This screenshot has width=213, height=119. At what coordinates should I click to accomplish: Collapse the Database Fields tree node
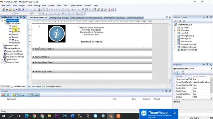(x=2, y=20)
